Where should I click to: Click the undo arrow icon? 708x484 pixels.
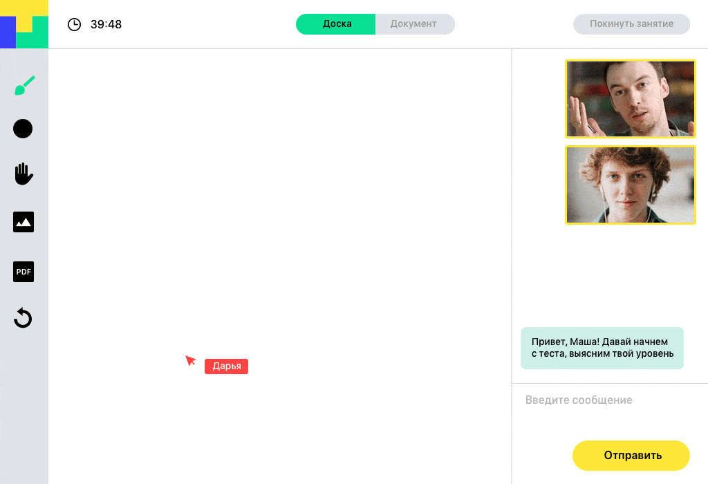click(x=23, y=318)
